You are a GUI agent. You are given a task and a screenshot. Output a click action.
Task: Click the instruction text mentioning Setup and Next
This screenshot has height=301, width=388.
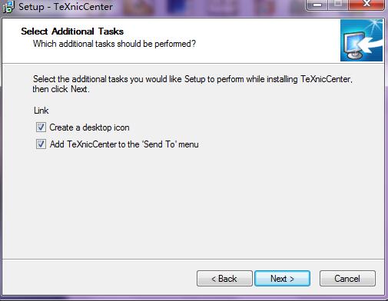(x=193, y=84)
